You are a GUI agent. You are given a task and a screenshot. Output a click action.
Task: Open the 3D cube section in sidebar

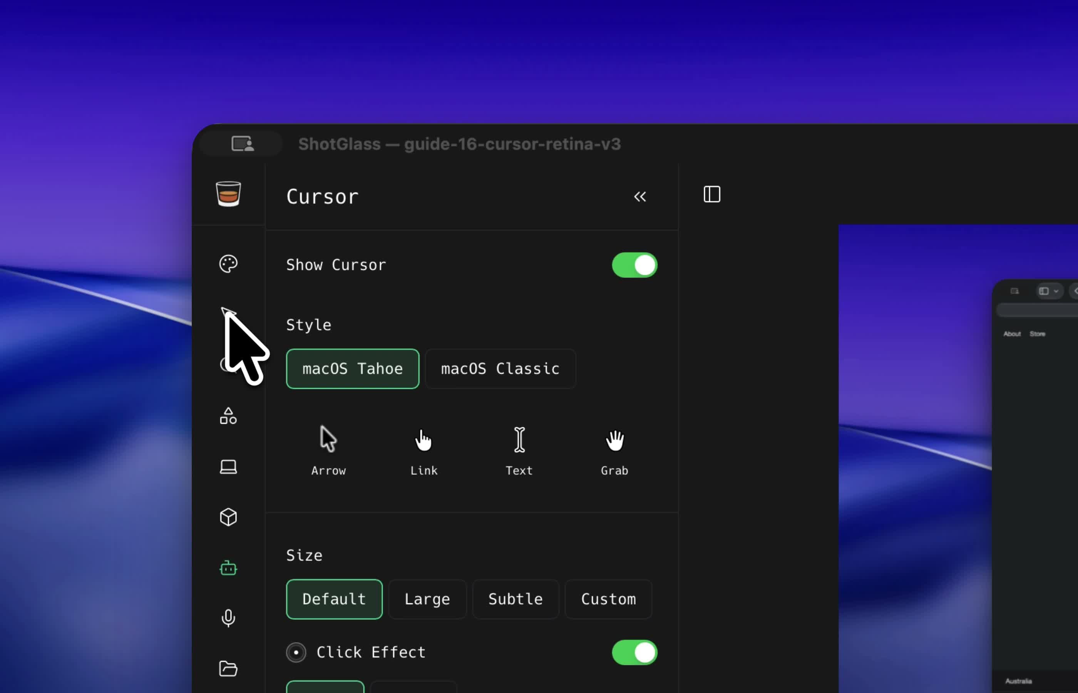(x=229, y=517)
